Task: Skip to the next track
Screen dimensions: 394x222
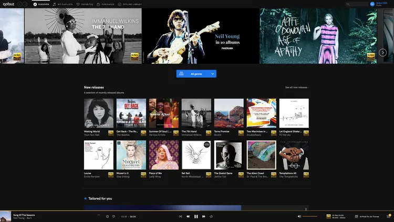Action: point(204,216)
